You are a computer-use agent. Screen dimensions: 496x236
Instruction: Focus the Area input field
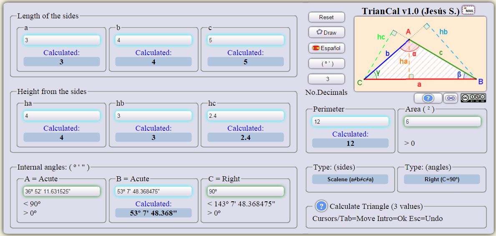[x=442, y=122]
